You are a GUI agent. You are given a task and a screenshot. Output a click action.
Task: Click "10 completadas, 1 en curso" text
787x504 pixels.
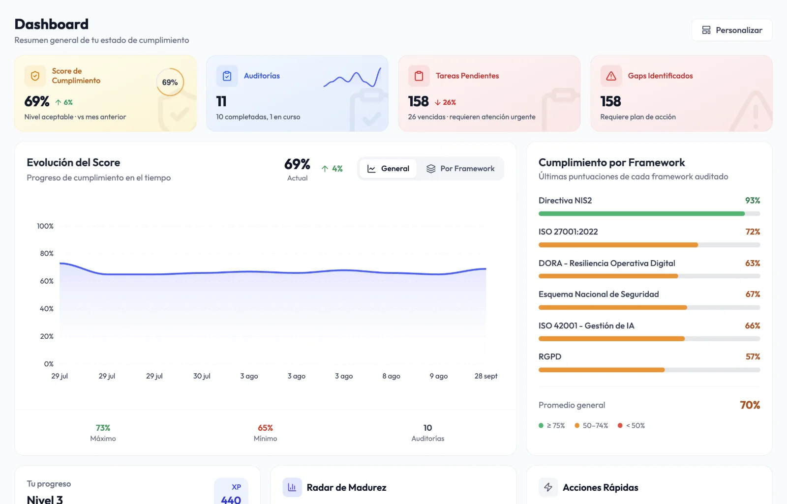tap(258, 117)
